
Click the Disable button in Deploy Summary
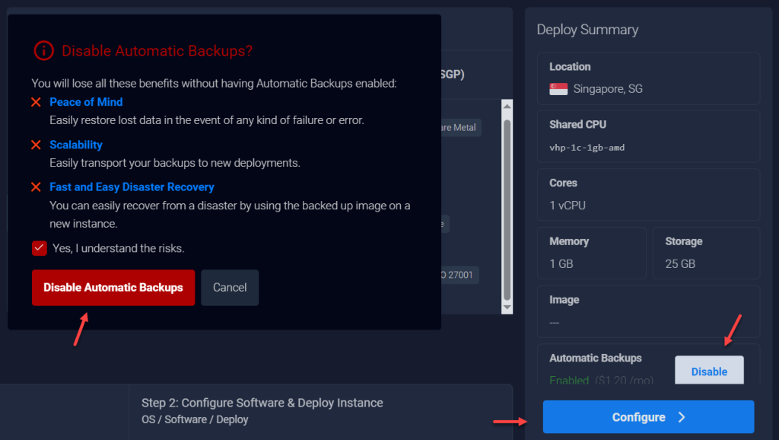(x=709, y=371)
